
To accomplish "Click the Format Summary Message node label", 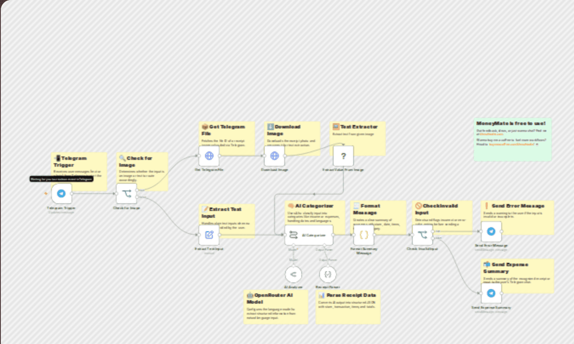I will (x=364, y=251).
